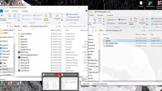Expand Elimina dropdown in Pro Evolution Soccer ribbon
The height and width of the screenshot is (91, 162).
point(41,15)
